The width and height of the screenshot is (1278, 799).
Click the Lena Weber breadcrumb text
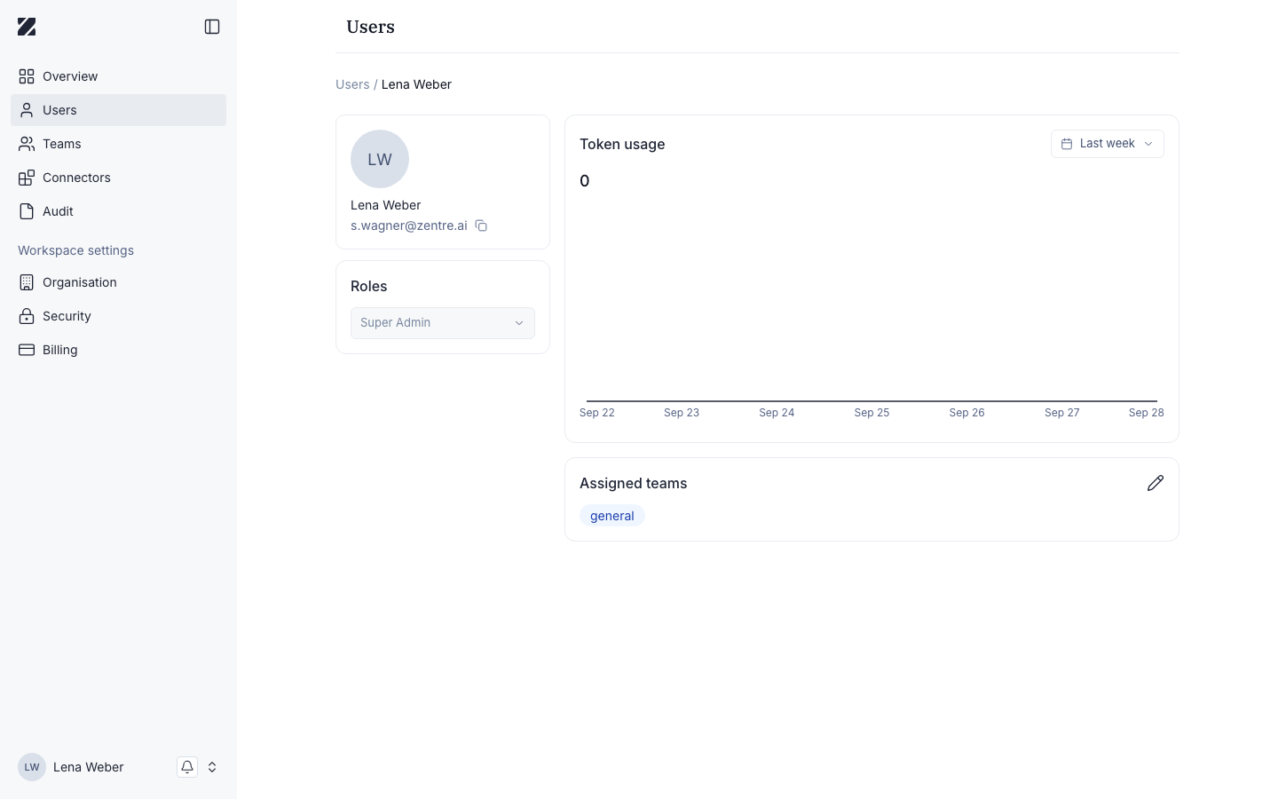[416, 84]
